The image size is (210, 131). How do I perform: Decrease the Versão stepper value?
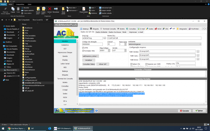(x=125, y=51)
